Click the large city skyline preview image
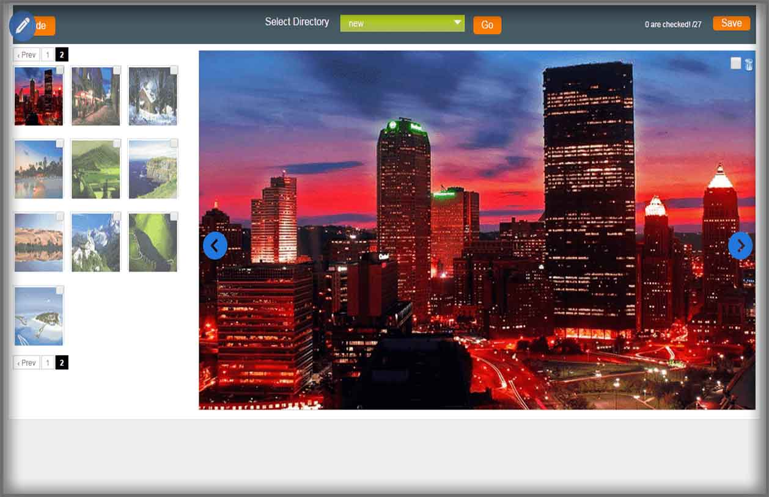This screenshot has width=769, height=497. [x=477, y=230]
